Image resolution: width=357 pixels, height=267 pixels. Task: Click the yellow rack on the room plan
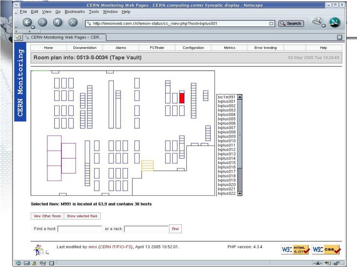point(147,166)
